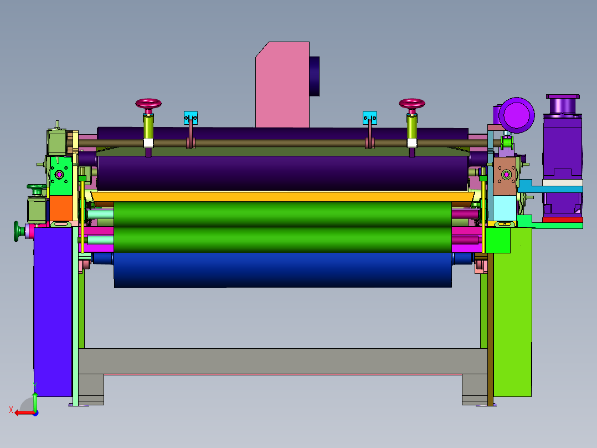597x448 pixels.
Task: Select the gray horizontal crossbeam of the frame
Action: tap(282, 361)
